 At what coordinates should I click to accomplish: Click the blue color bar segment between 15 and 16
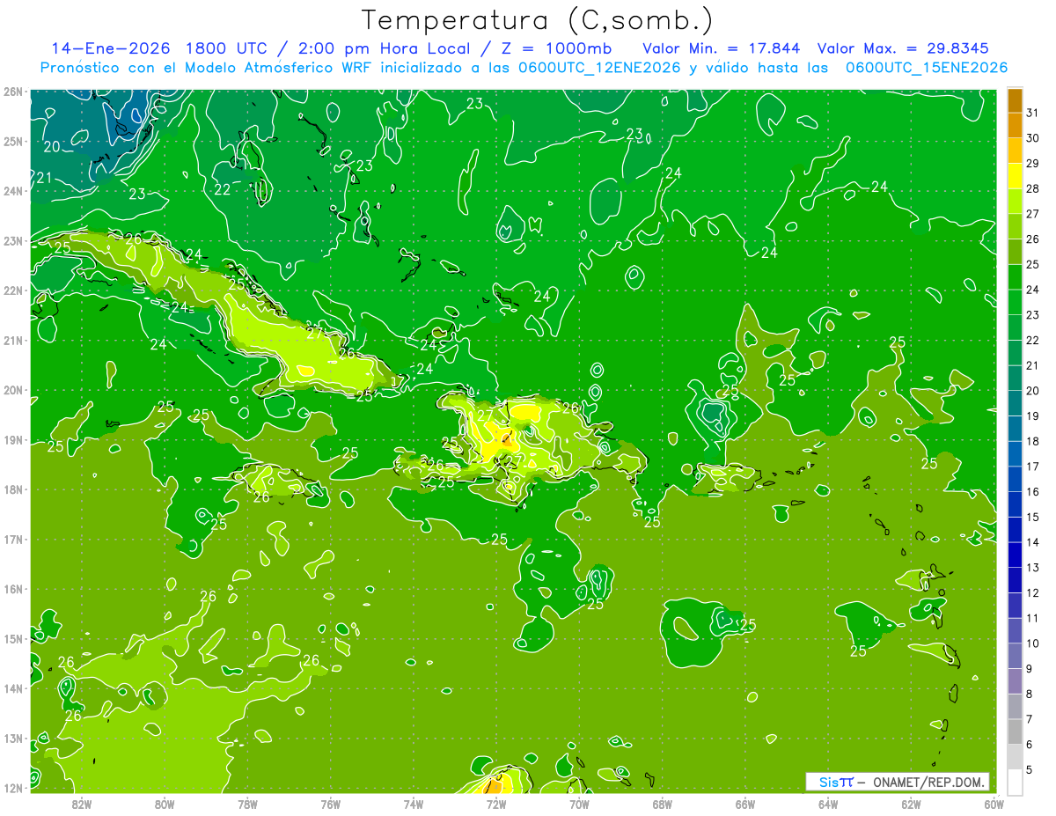[1015, 504]
